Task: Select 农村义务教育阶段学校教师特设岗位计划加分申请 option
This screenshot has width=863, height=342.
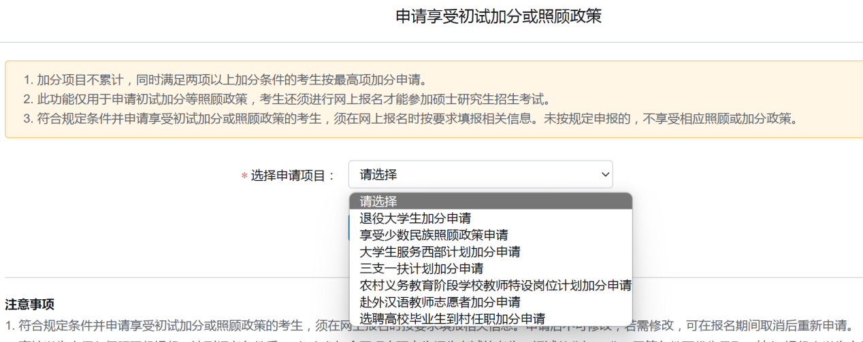Action: click(x=495, y=285)
